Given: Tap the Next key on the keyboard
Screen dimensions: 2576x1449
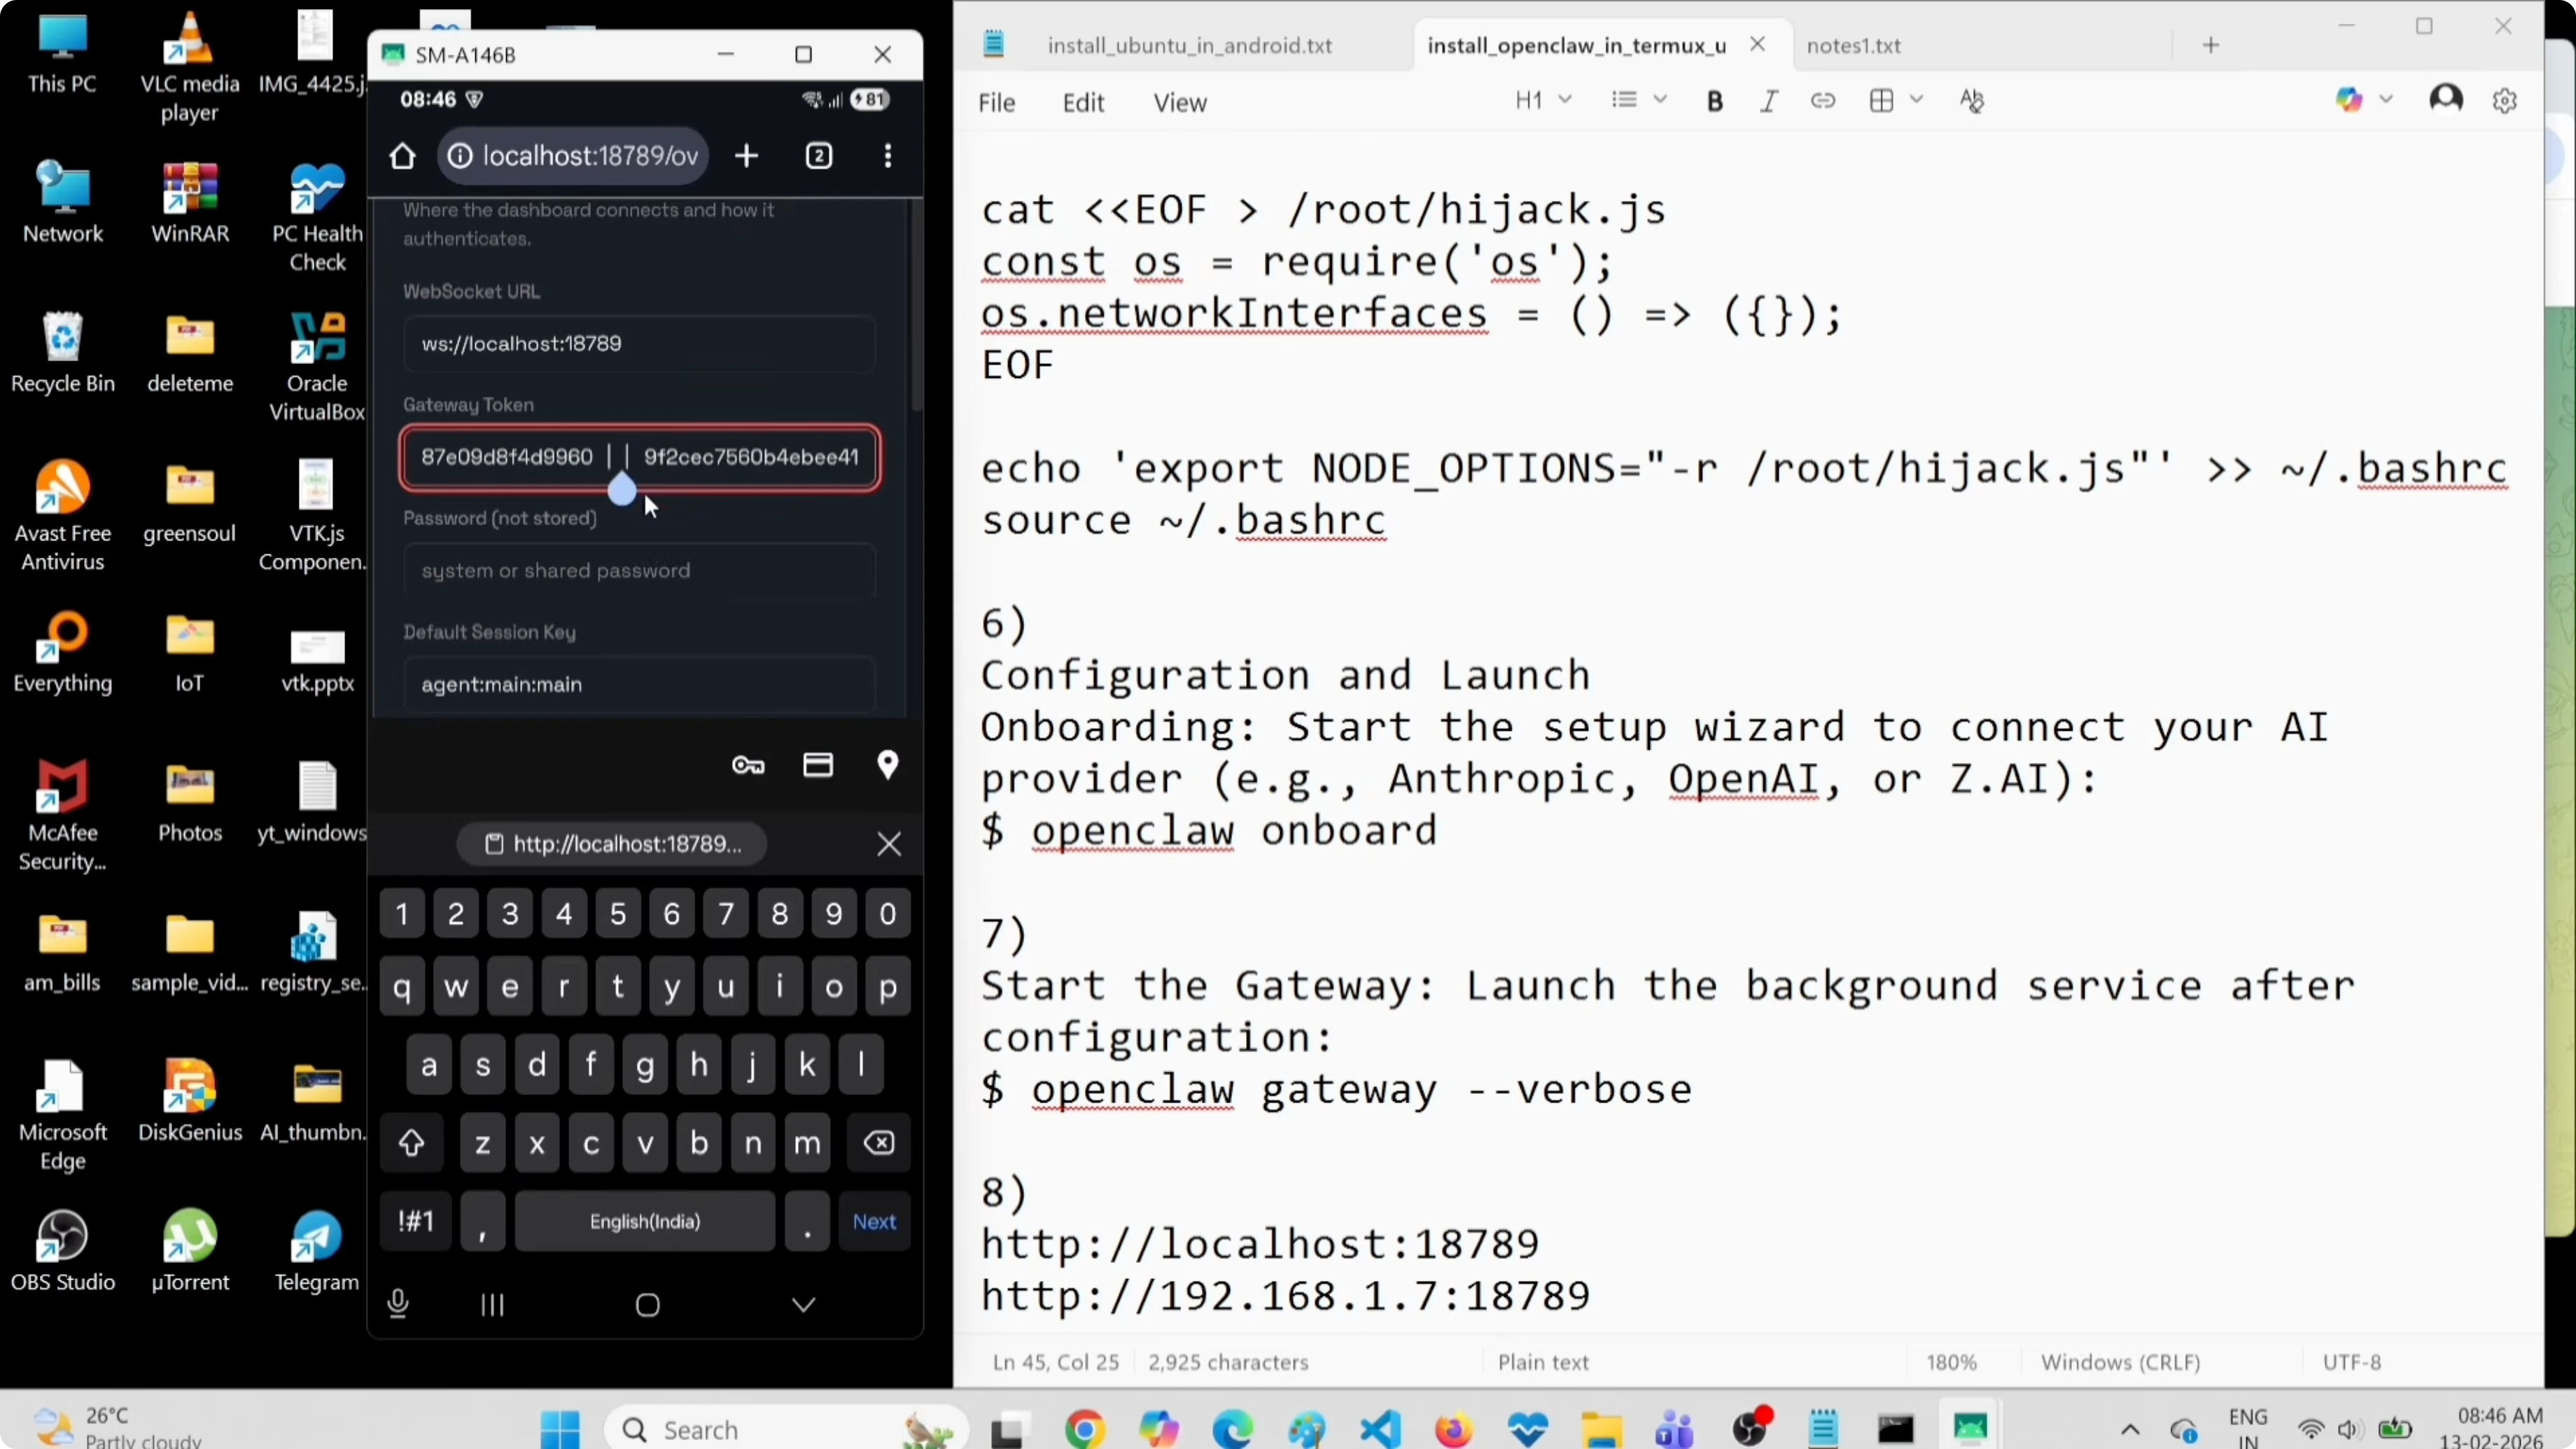Looking at the screenshot, I should pyautogui.click(x=873, y=1220).
